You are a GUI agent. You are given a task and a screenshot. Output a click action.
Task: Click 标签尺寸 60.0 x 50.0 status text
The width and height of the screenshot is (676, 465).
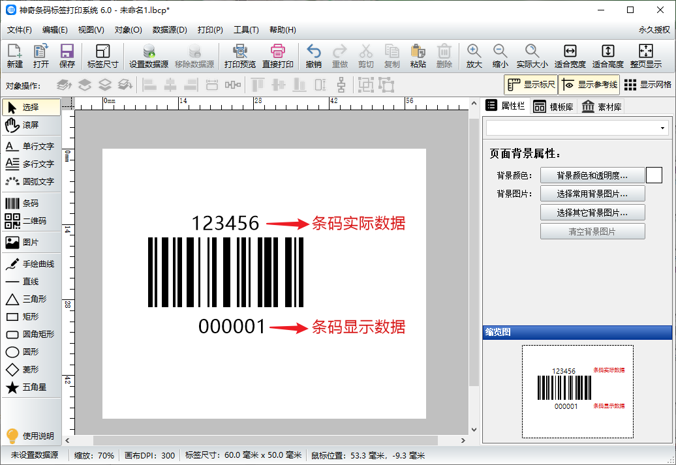(243, 455)
